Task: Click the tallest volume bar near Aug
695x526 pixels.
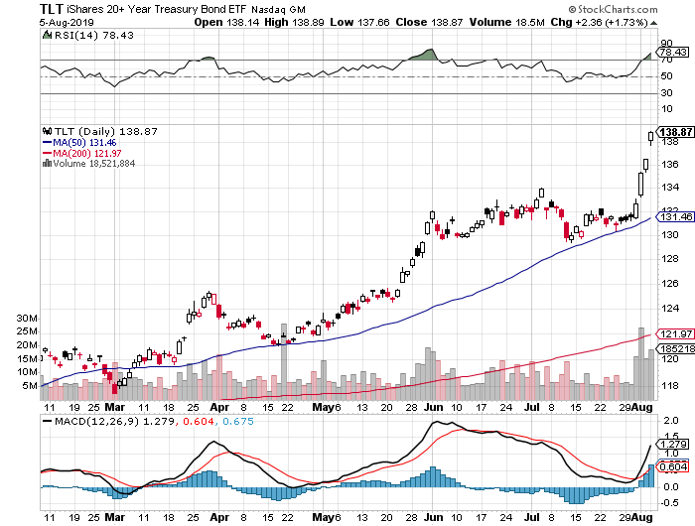Action: point(641,363)
